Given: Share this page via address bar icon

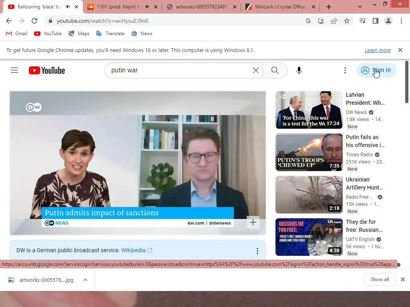Looking at the screenshot, I should tap(334, 21).
